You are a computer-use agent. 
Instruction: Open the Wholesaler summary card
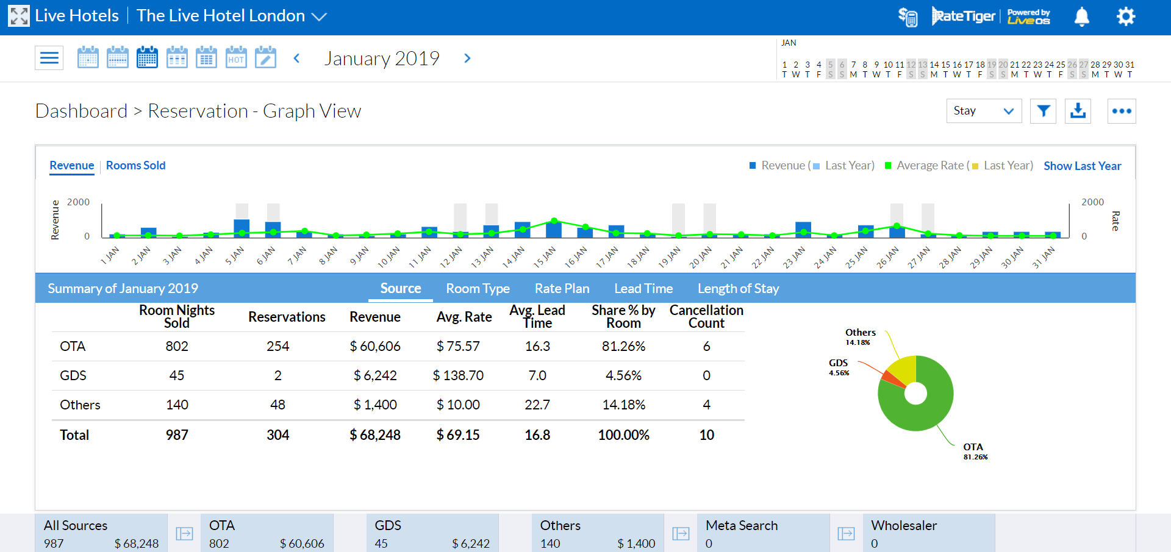click(x=929, y=533)
